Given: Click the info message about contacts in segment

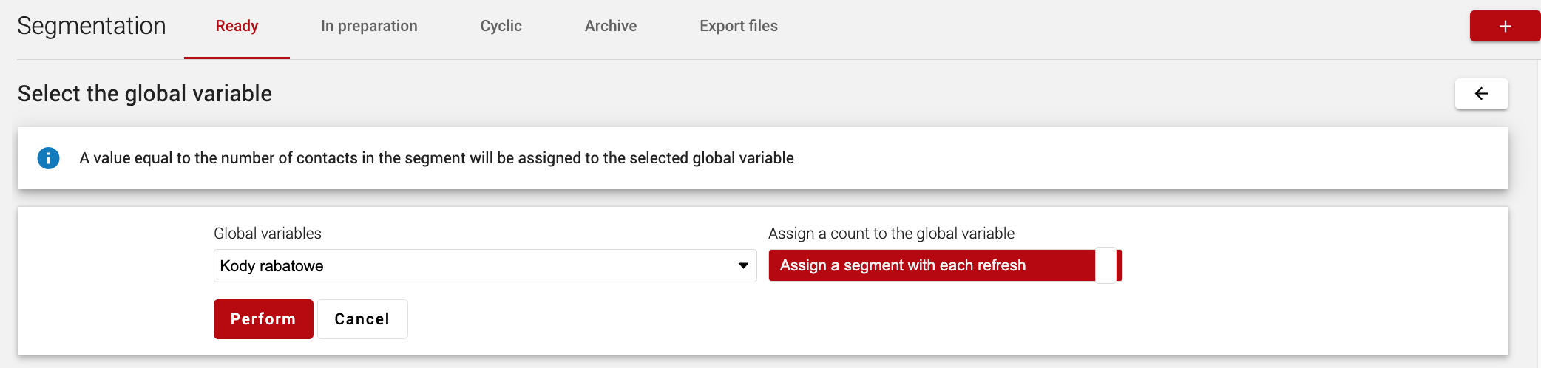Looking at the screenshot, I should 437,158.
